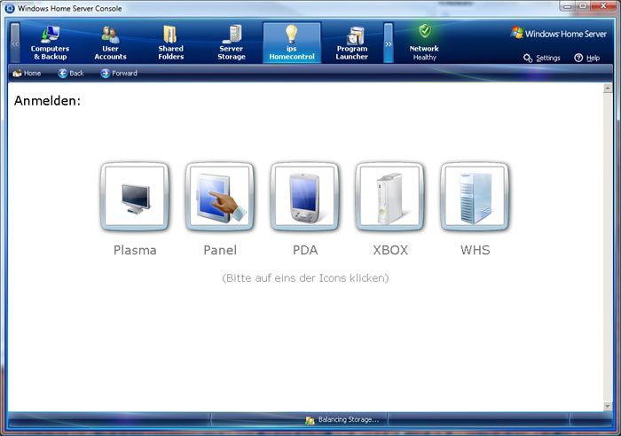Click the XBOX label text

[x=390, y=250]
